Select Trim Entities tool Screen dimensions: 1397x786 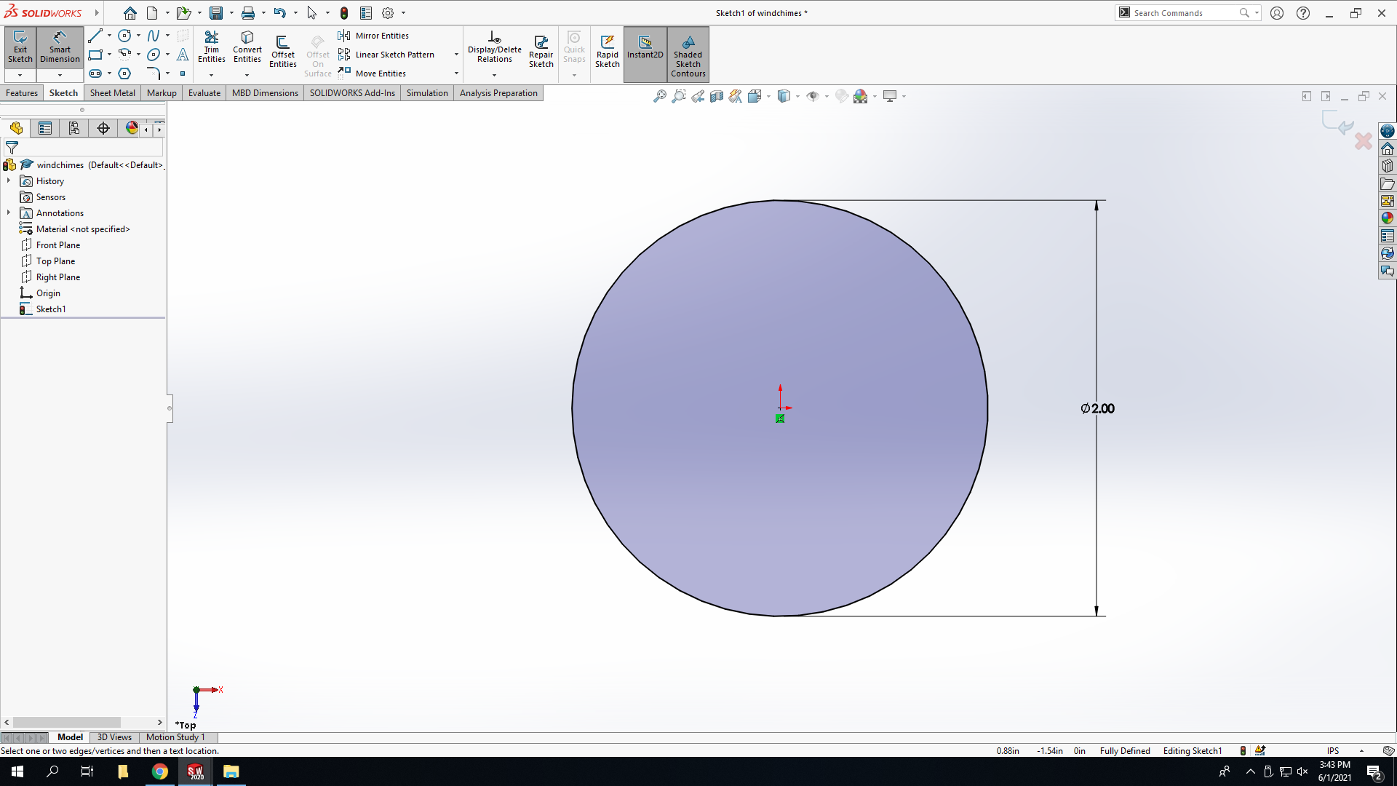(x=211, y=48)
